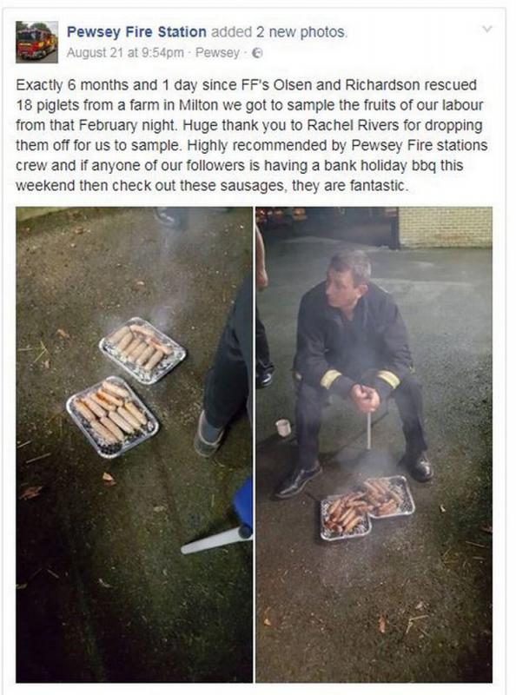Image resolution: width=516 pixels, height=695 pixels.
Task: Click the 'added 2 new photos' text
Action: pos(279,32)
